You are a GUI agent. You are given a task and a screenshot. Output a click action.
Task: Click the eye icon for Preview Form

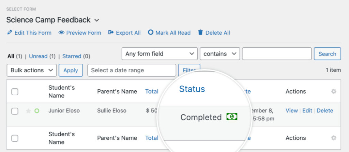coord(61,33)
